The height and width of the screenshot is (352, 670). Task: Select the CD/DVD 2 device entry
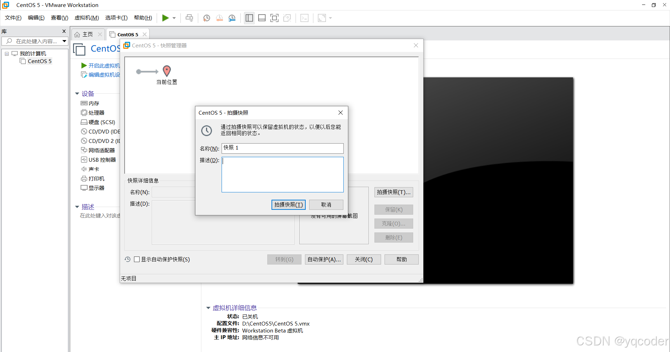pos(100,141)
